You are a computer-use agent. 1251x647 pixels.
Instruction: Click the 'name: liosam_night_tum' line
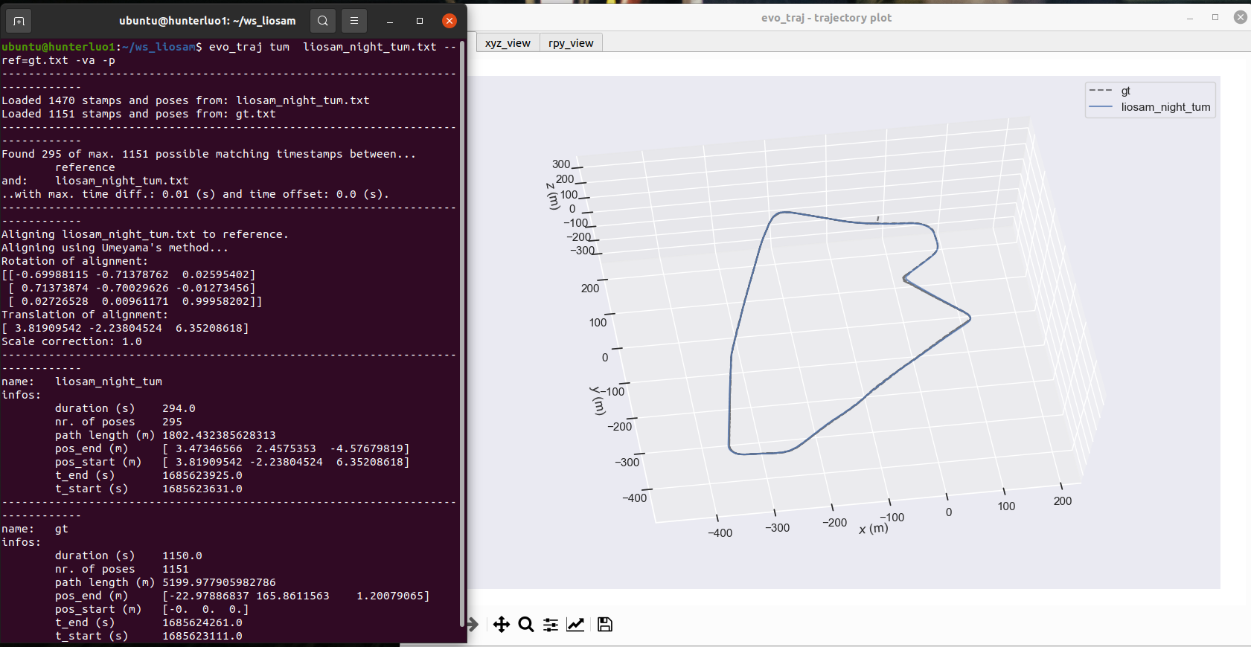pos(82,382)
